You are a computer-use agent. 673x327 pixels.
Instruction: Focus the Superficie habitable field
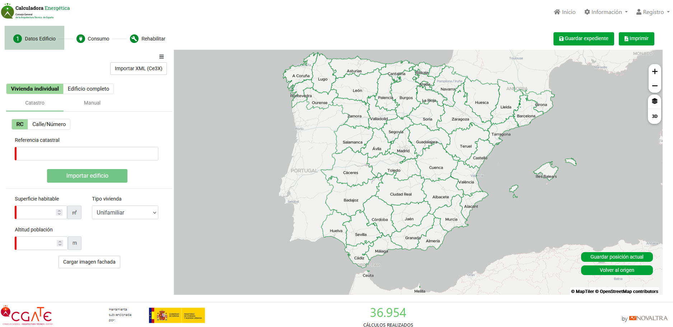point(41,212)
